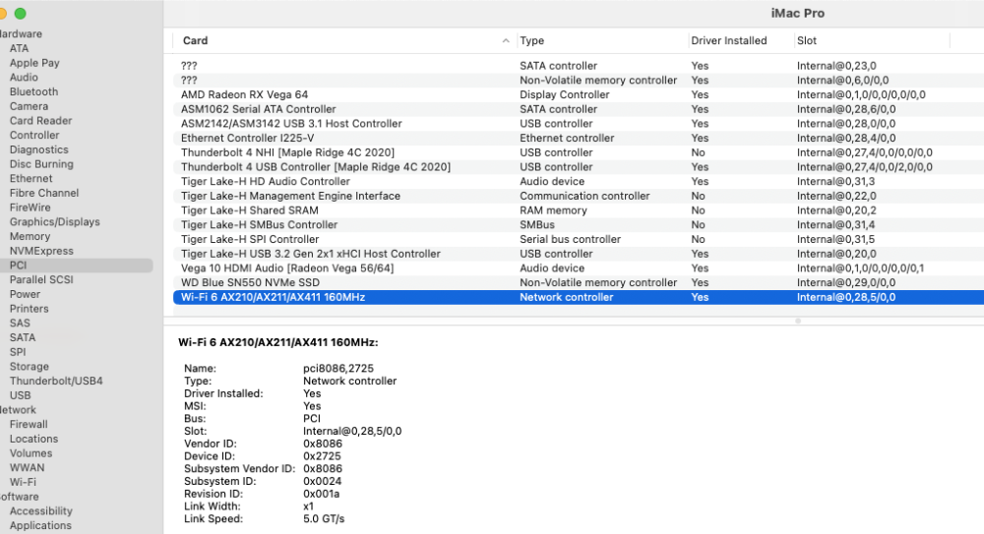The height and width of the screenshot is (534, 984).
Task: Select Thunderbolt 4 USB Controller row
Action: click(x=579, y=167)
